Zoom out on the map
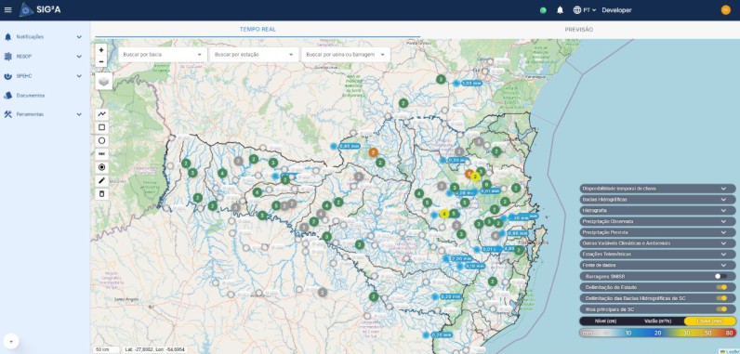 [101, 61]
